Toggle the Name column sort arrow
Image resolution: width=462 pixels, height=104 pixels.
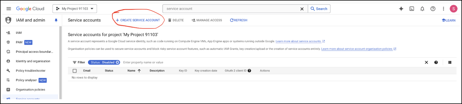point(139,71)
